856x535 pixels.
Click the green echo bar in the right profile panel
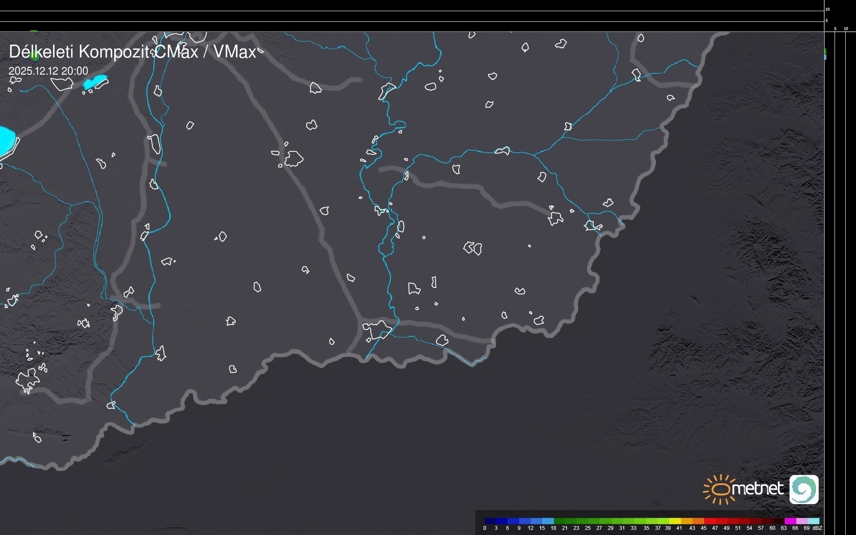(826, 51)
